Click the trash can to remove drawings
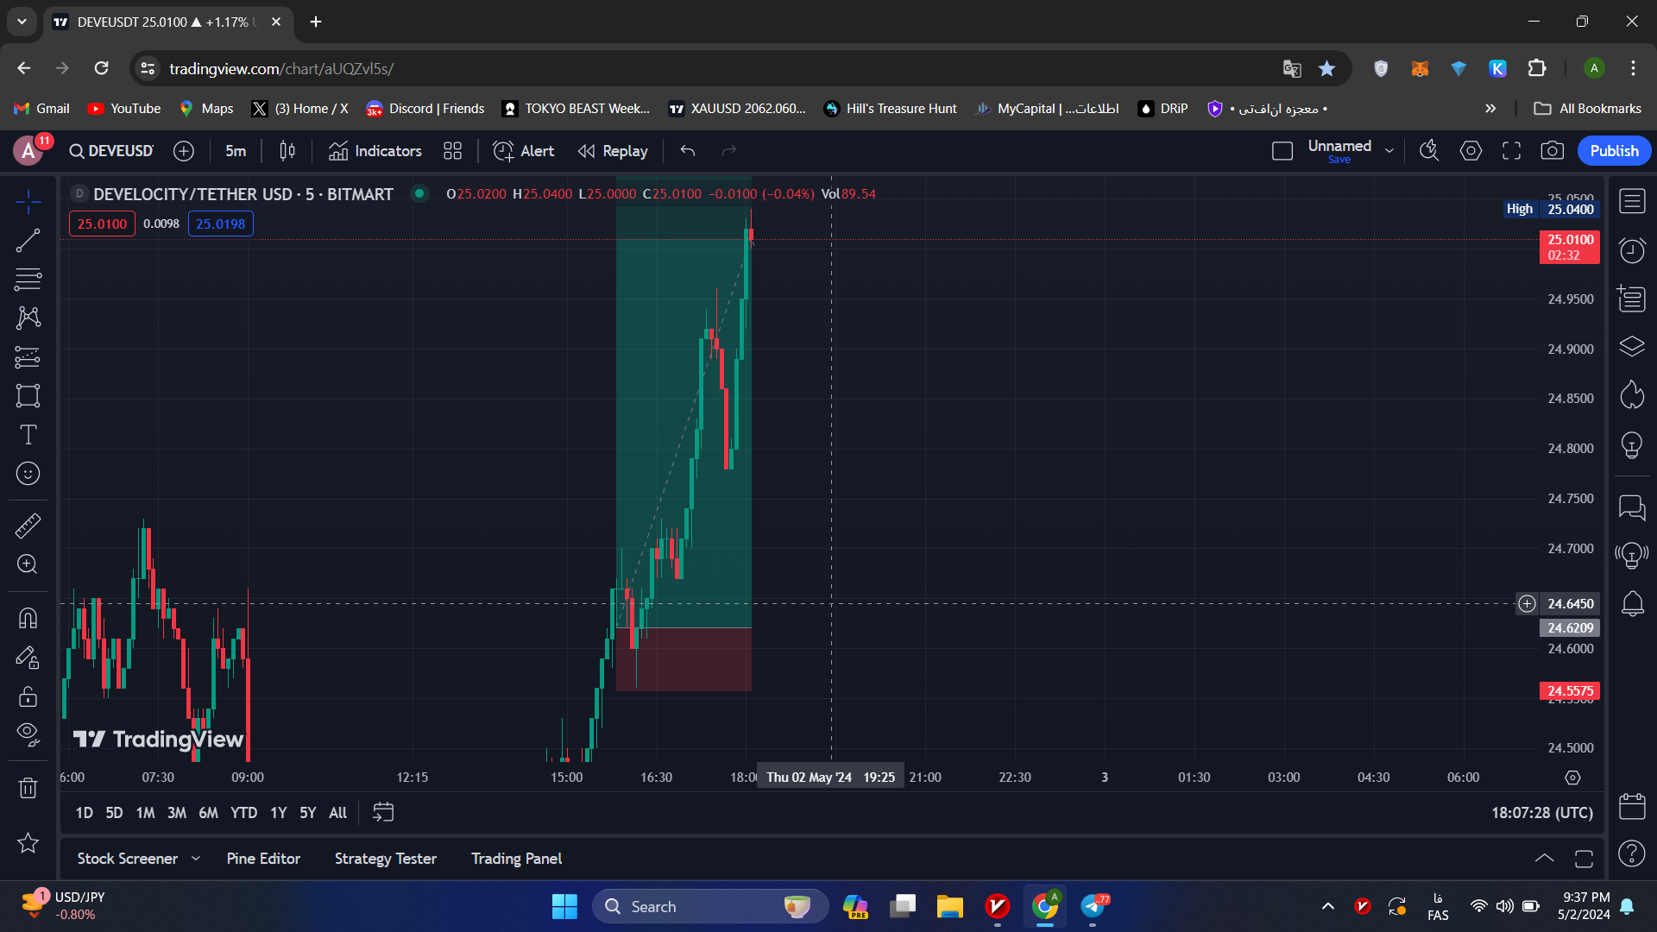This screenshot has height=932, width=1657. click(28, 788)
